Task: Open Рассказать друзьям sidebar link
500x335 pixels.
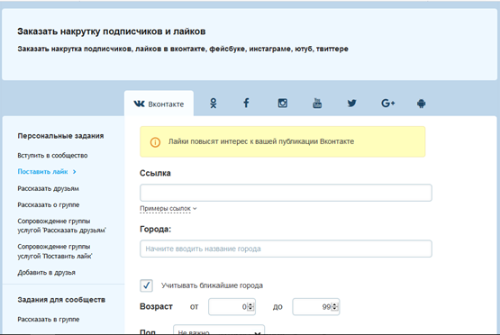Action: pos(48,188)
